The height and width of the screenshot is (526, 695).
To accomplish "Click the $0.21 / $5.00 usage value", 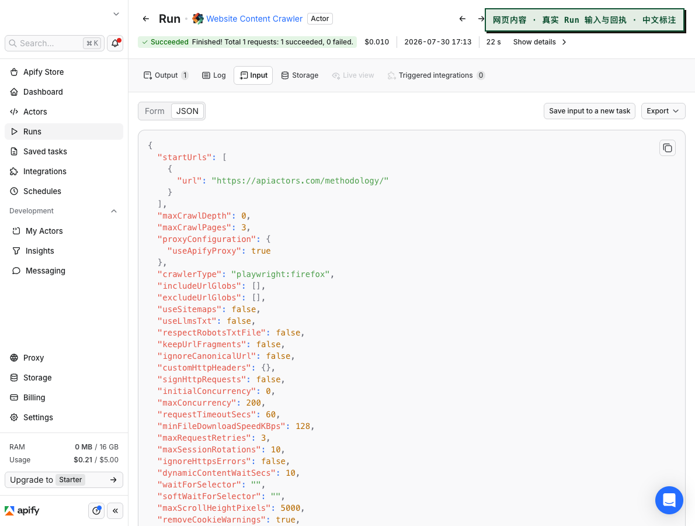I will [96, 460].
